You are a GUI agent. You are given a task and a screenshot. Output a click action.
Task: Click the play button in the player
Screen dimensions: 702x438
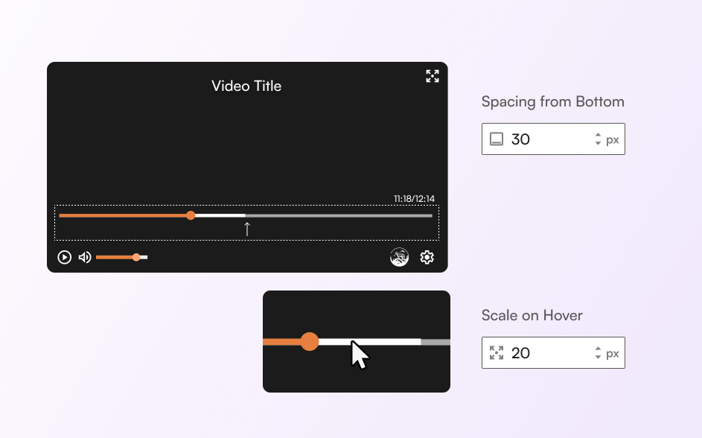tap(65, 257)
